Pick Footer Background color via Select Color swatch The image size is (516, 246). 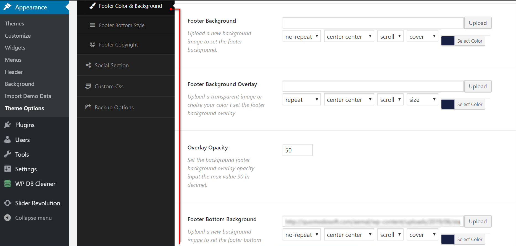(448, 41)
